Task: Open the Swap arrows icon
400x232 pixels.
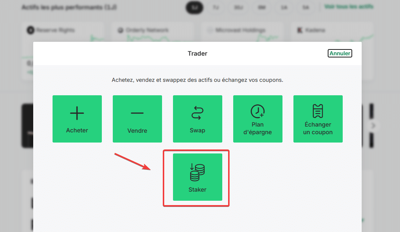Action: (x=197, y=112)
